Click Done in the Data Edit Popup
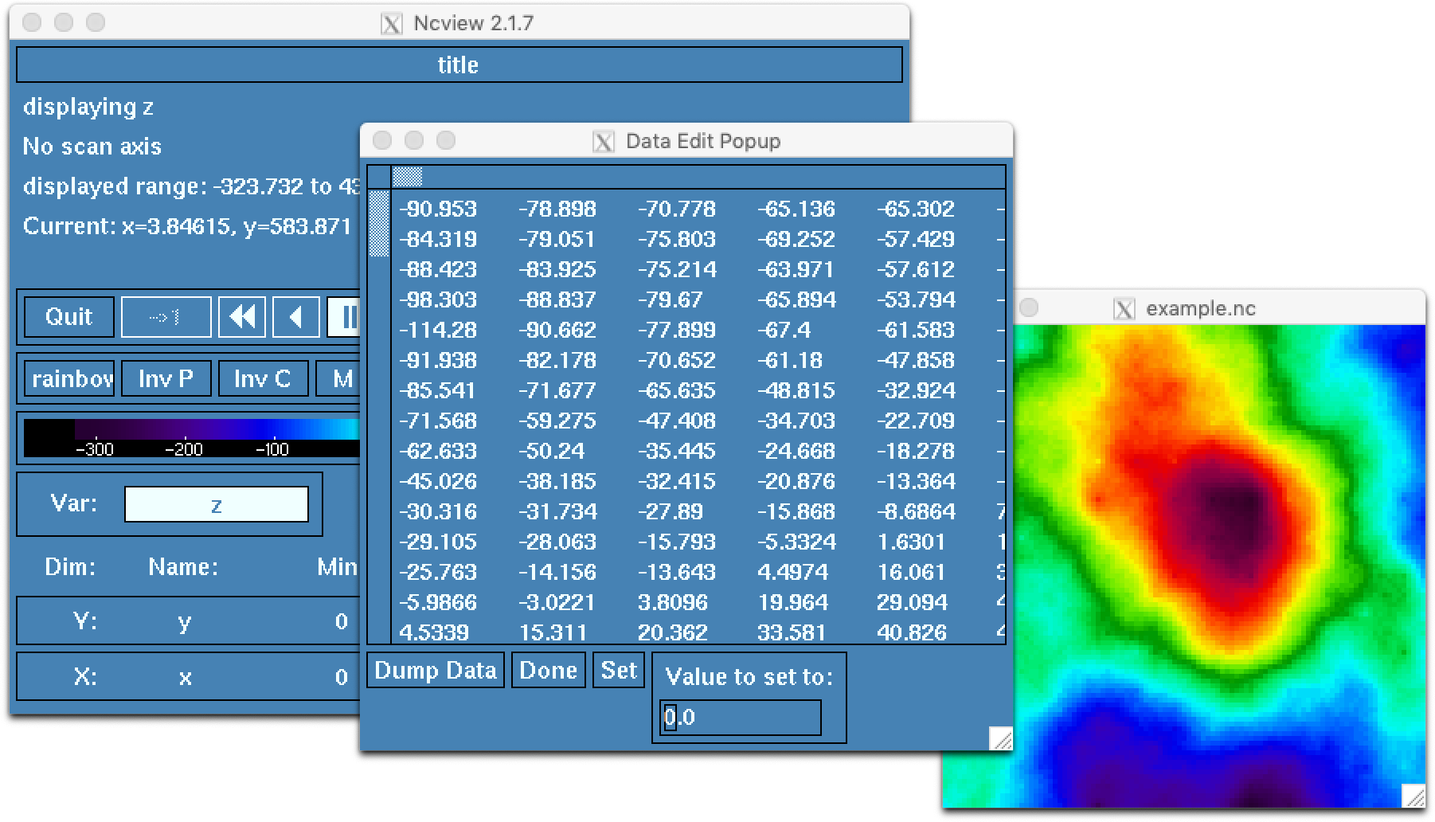Image resolution: width=1435 pixels, height=822 pixels. [x=549, y=670]
